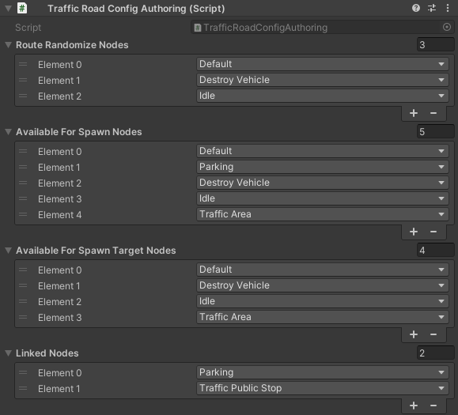The image size is (458, 415).
Task: Edit Available For Spawn Target Nodes size field
Action: coord(436,250)
